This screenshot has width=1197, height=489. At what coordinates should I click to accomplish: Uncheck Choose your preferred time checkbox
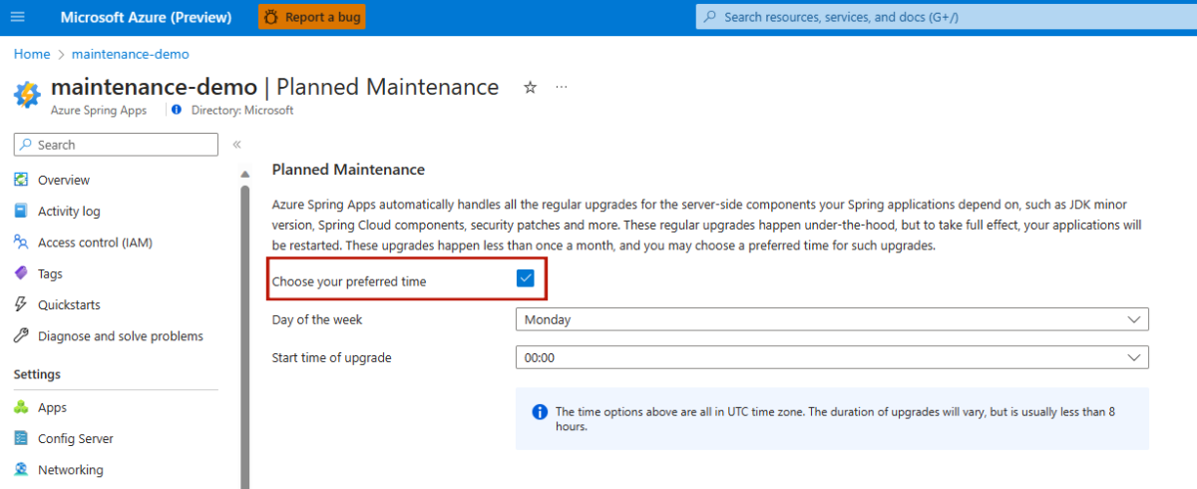(526, 279)
